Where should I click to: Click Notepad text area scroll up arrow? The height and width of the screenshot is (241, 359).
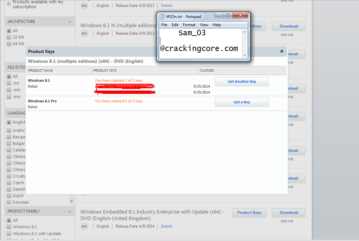point(245,32)
